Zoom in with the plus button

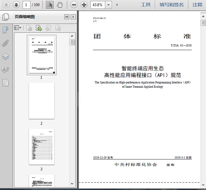[84, 5]
